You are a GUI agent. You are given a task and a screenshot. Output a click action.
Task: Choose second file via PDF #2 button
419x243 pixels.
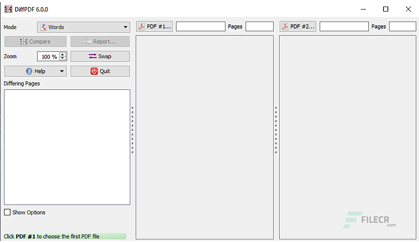click(x=298, y=27)
